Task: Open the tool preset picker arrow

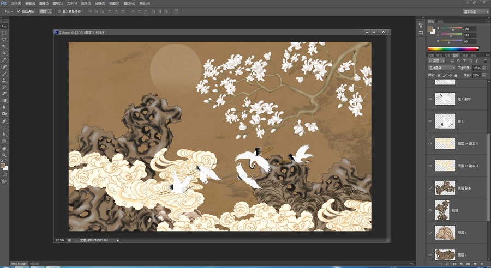Action: 12,11
